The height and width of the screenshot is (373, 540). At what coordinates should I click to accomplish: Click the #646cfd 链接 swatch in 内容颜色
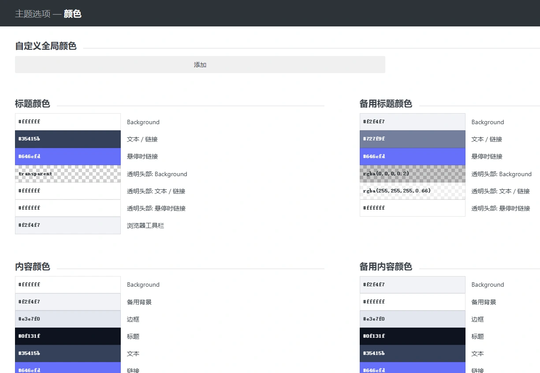click(67, 369)
